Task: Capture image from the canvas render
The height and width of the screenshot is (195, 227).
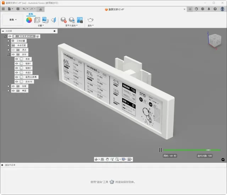Action: 80,20
